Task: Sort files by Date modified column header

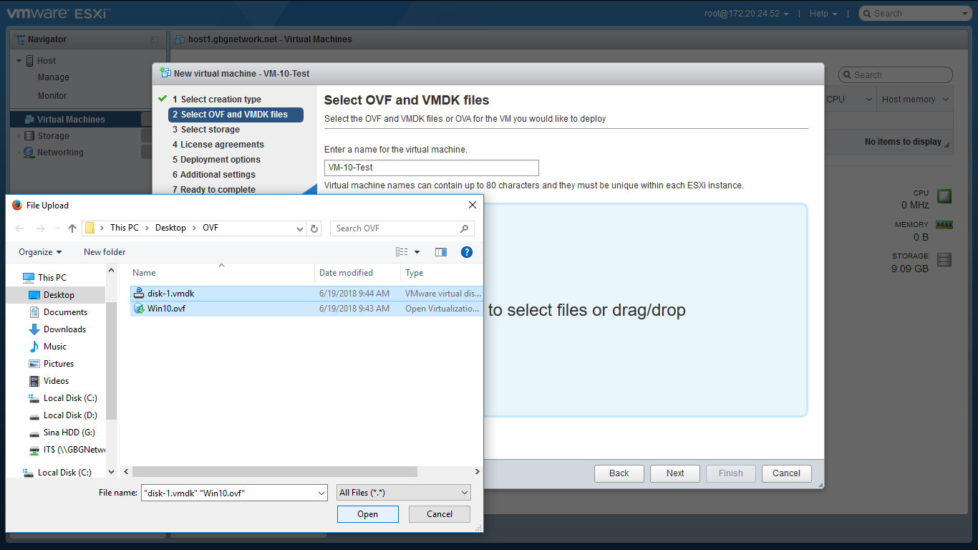Action: pyautogui.click(x=346, y=273)
